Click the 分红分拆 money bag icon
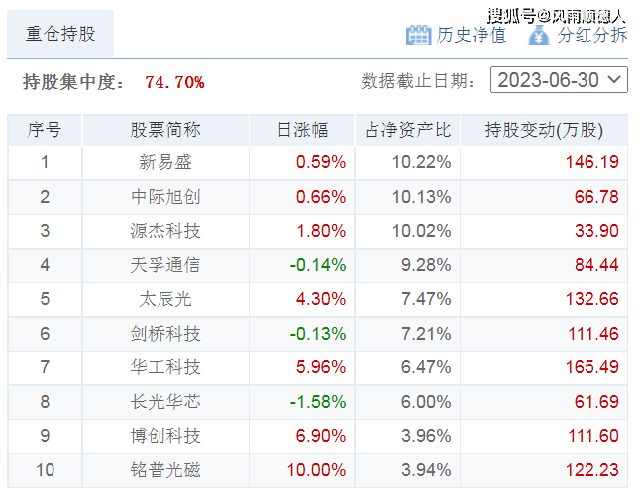640x503 pixels. coord(538,35)
